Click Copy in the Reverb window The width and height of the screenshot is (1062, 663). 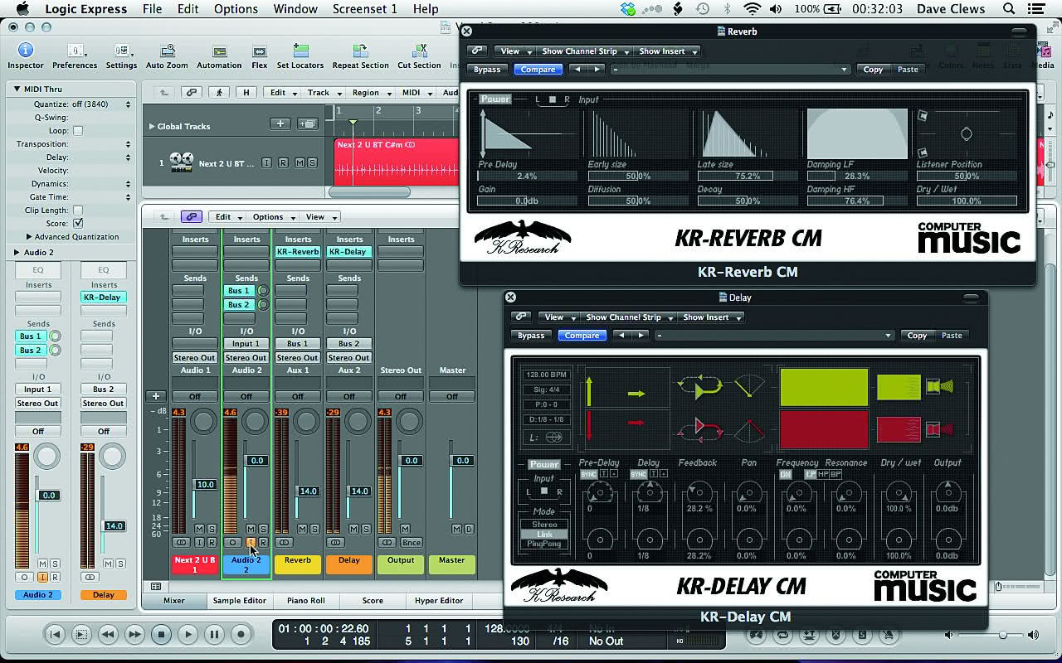[x=873, y=70]
